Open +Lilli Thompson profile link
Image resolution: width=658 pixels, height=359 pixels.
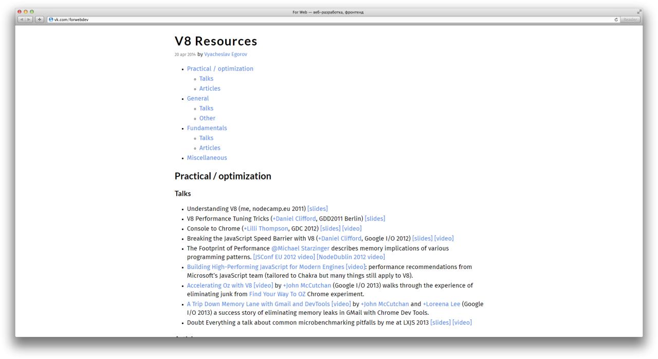pos(266,228)
